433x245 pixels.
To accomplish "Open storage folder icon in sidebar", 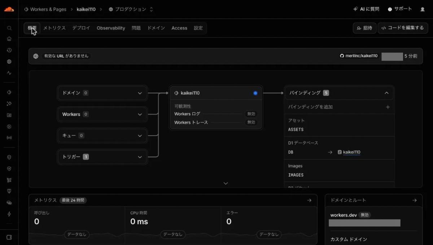I will click(9, 115).
